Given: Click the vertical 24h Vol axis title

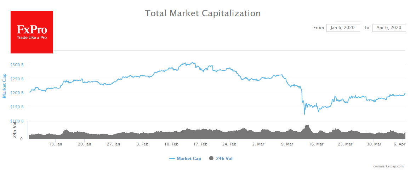Looking at the screenshot, I should tap(15, 130).
